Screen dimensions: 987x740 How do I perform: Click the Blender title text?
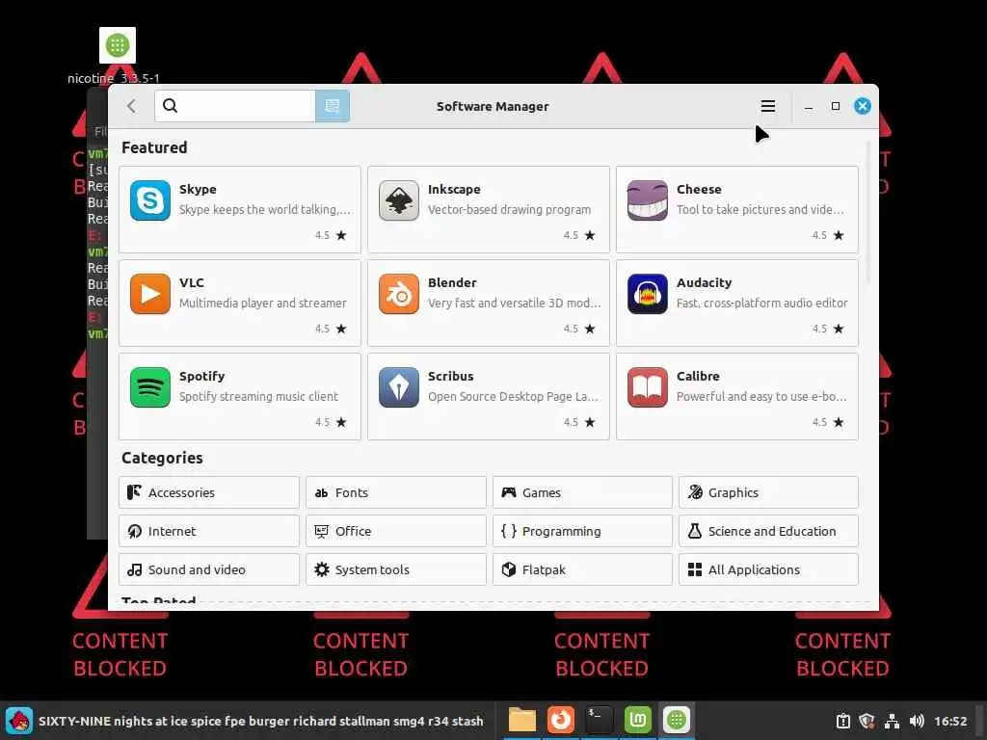[x=452, y=282]
